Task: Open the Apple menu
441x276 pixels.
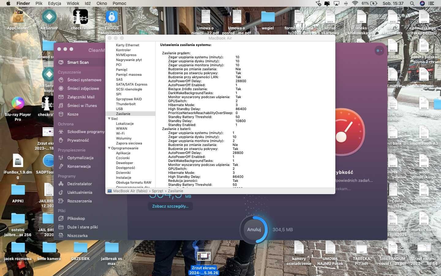Action: click(x=8, y=3)
